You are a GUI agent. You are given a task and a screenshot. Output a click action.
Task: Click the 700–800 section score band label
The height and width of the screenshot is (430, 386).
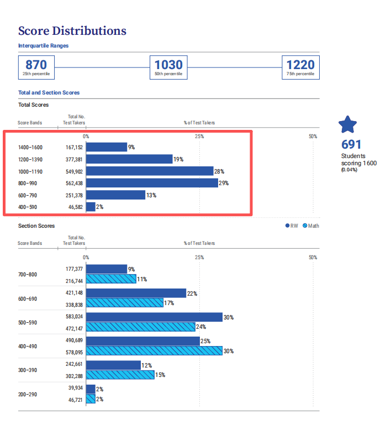click(x=28, y=275)
